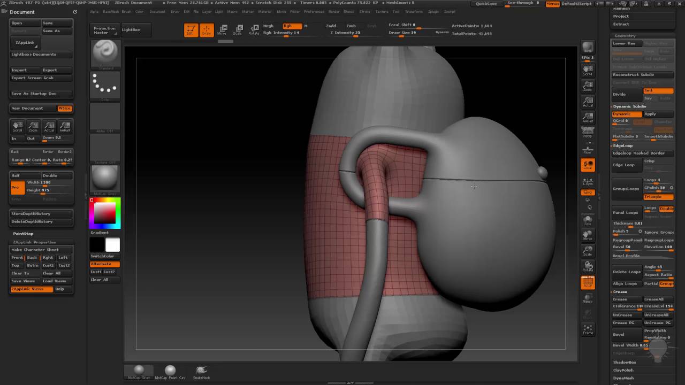Select the right shelf Scroll icon
Viewport: 685px width, 385px height.
(x=588, y=70)
